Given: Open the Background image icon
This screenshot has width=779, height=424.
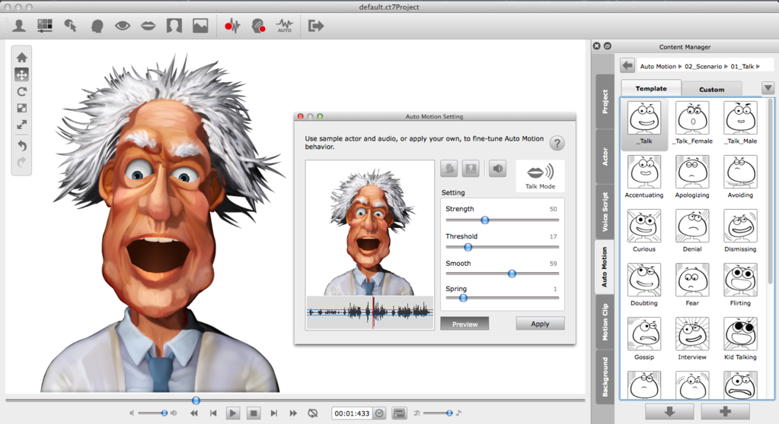Looking at the screenshot, I should coord(200,26).
